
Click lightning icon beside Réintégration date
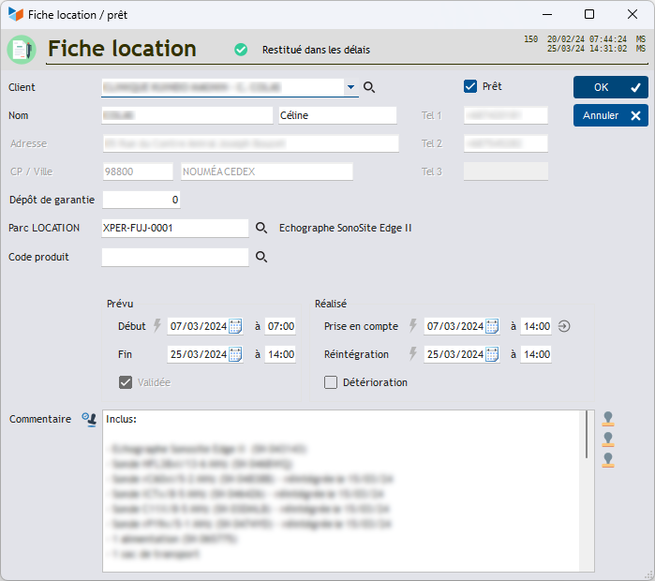coord(413,354)
